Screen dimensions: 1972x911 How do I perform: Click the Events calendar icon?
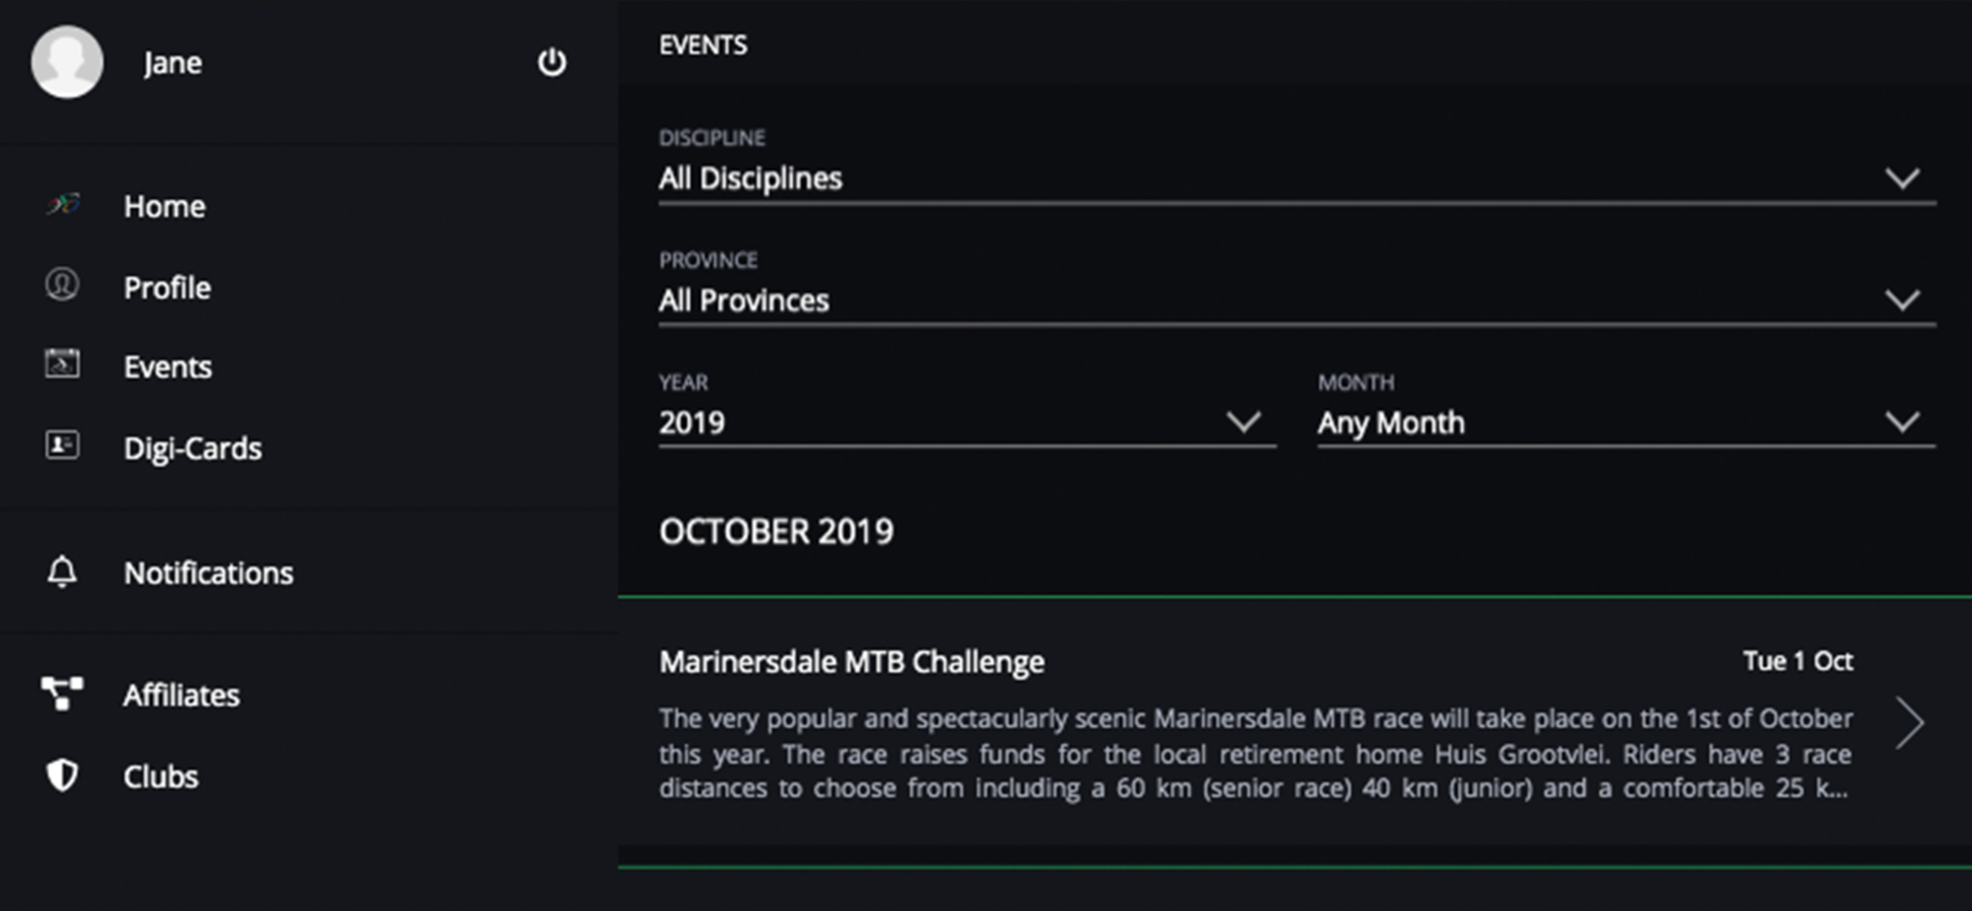pyautogui.click(x=62, y=364)
